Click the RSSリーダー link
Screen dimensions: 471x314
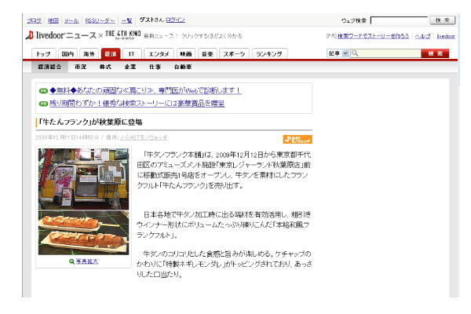(x=100, y=20)
